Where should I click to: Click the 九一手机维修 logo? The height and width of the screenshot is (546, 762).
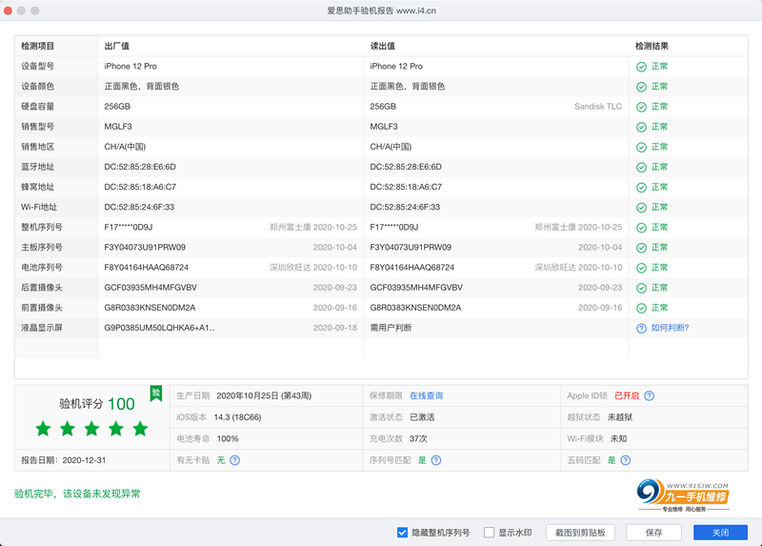point(683,495)
